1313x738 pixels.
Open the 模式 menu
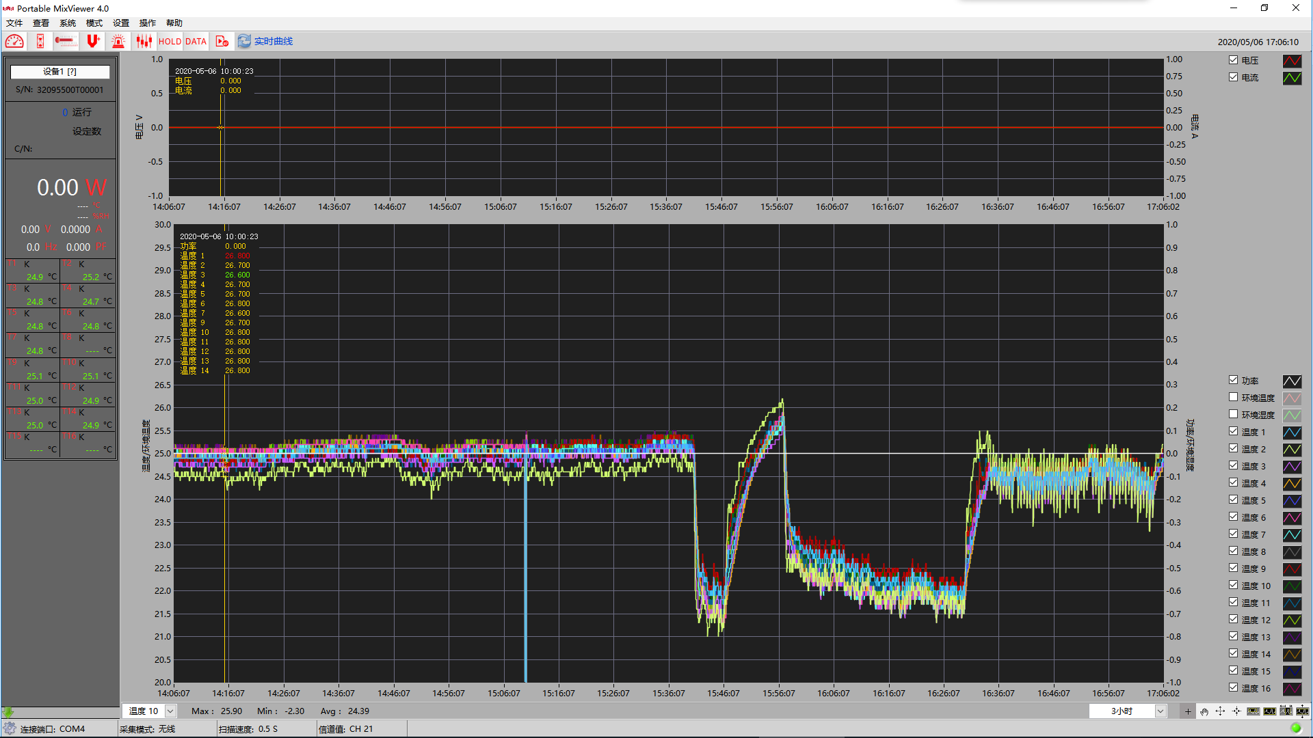pos(94,23)
